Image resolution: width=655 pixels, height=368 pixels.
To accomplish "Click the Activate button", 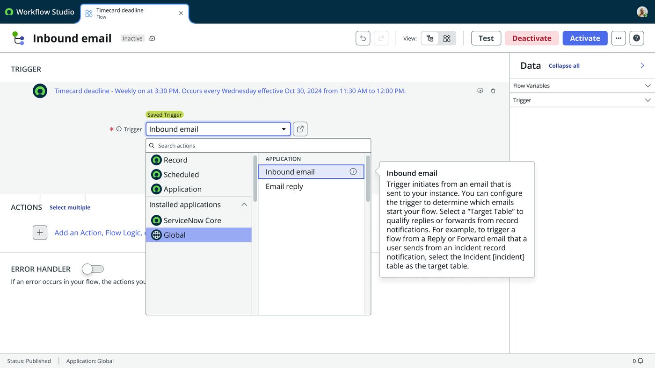I will 585,38.
